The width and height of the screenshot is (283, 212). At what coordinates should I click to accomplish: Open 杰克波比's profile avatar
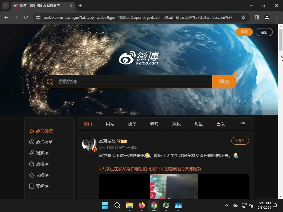pyautogui.click(x=89, y=144)
